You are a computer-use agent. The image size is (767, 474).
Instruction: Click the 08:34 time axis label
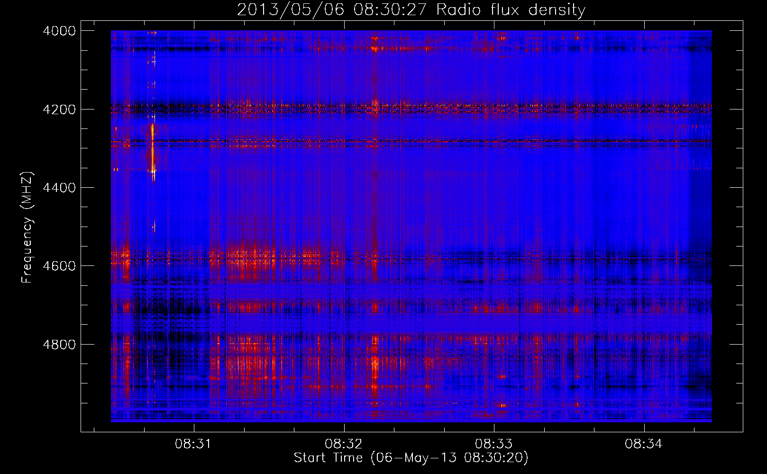click(x=643, y=444)
